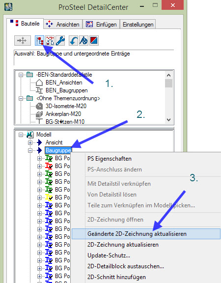Image resolution: width=221 pixels, height=283 pixels.
Task: Expand the Ansicht node
Action: (30, 142)
